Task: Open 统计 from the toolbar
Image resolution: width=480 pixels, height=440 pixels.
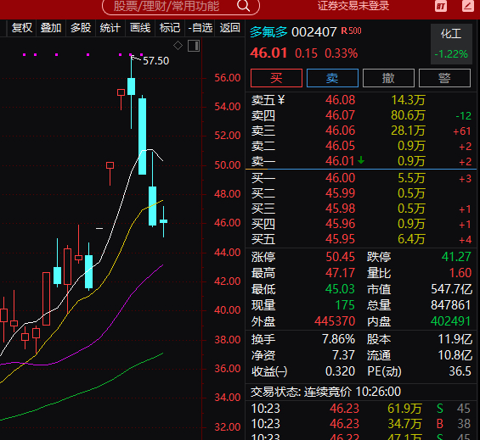Action: [110, 28]
